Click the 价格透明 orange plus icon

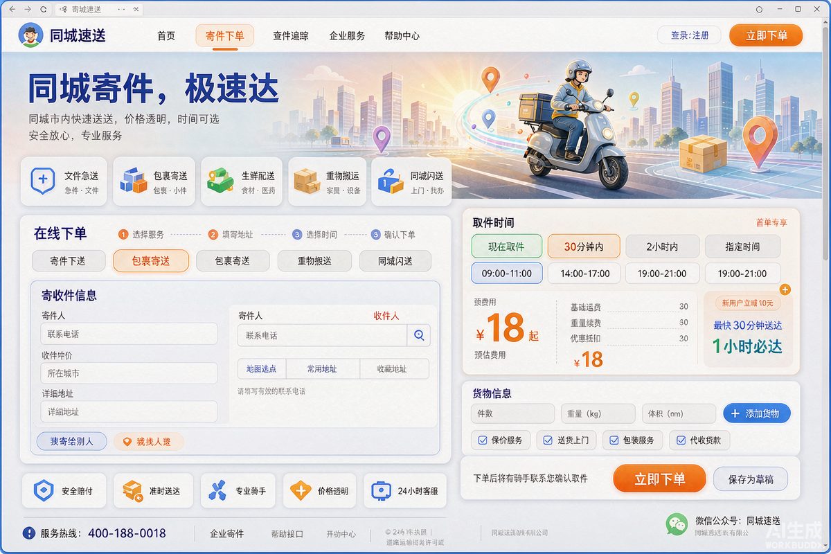(301, 491)
